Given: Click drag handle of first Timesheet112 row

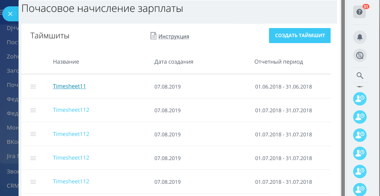Looking at the screenshot, I should [33, 110].
